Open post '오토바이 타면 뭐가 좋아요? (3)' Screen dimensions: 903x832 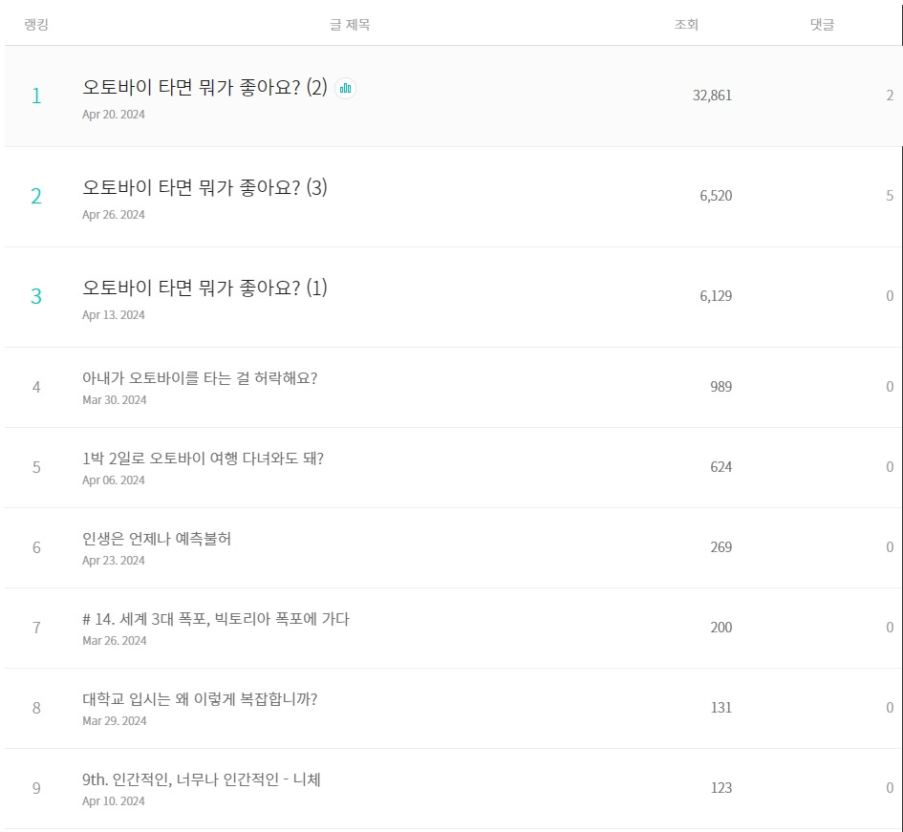pos(204,188)
